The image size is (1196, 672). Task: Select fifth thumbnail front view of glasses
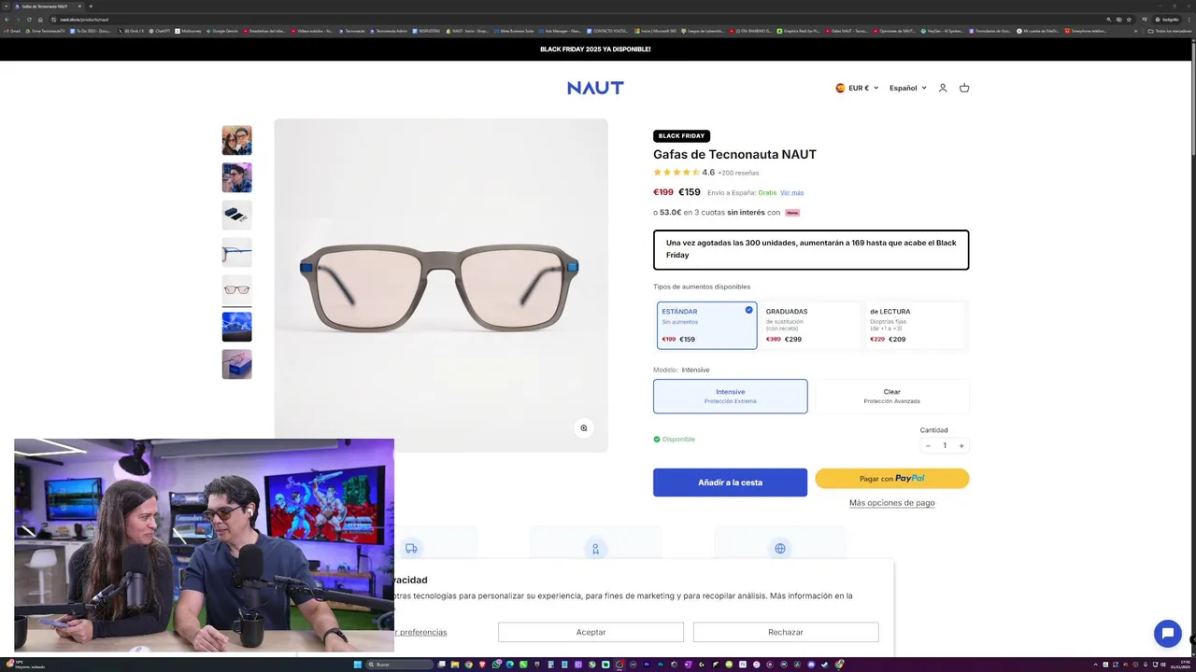click(x=236, y=289)
